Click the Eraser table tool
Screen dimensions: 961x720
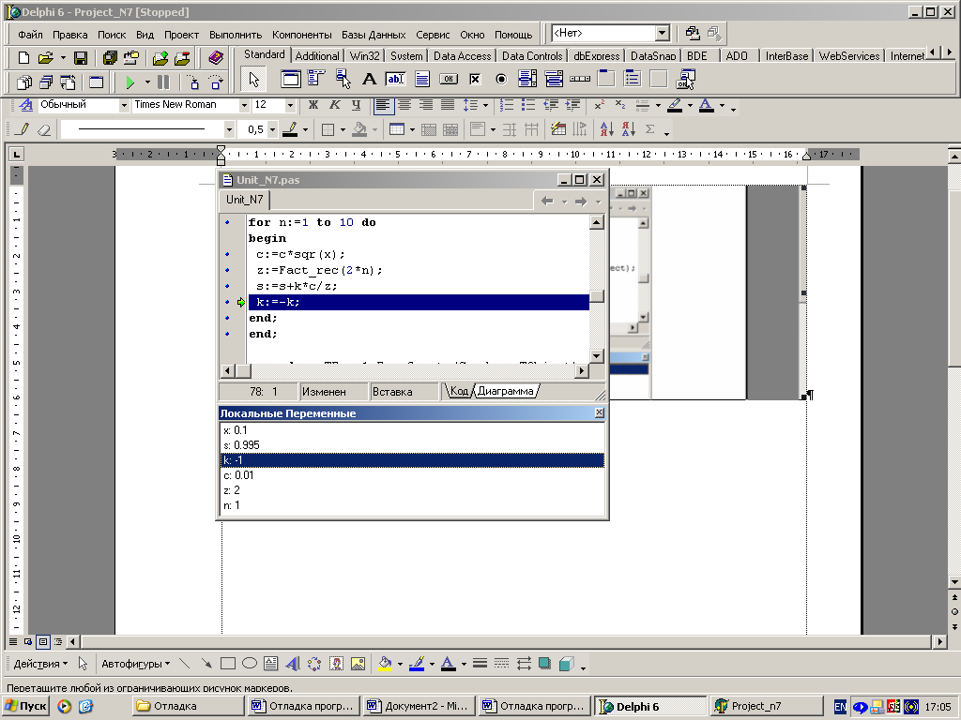point(44,129)
